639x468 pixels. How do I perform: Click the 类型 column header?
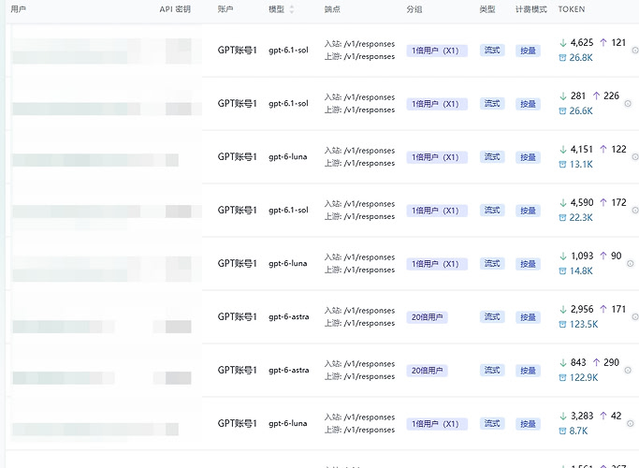(x=487, y=9)
